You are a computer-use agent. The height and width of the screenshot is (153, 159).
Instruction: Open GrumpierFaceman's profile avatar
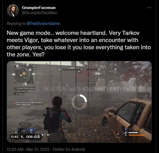pyautogui.click(x=13, y=10)
